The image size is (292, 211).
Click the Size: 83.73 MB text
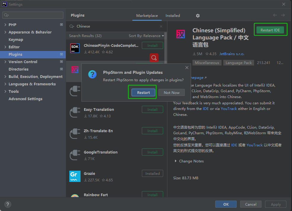tap(186, 178)
